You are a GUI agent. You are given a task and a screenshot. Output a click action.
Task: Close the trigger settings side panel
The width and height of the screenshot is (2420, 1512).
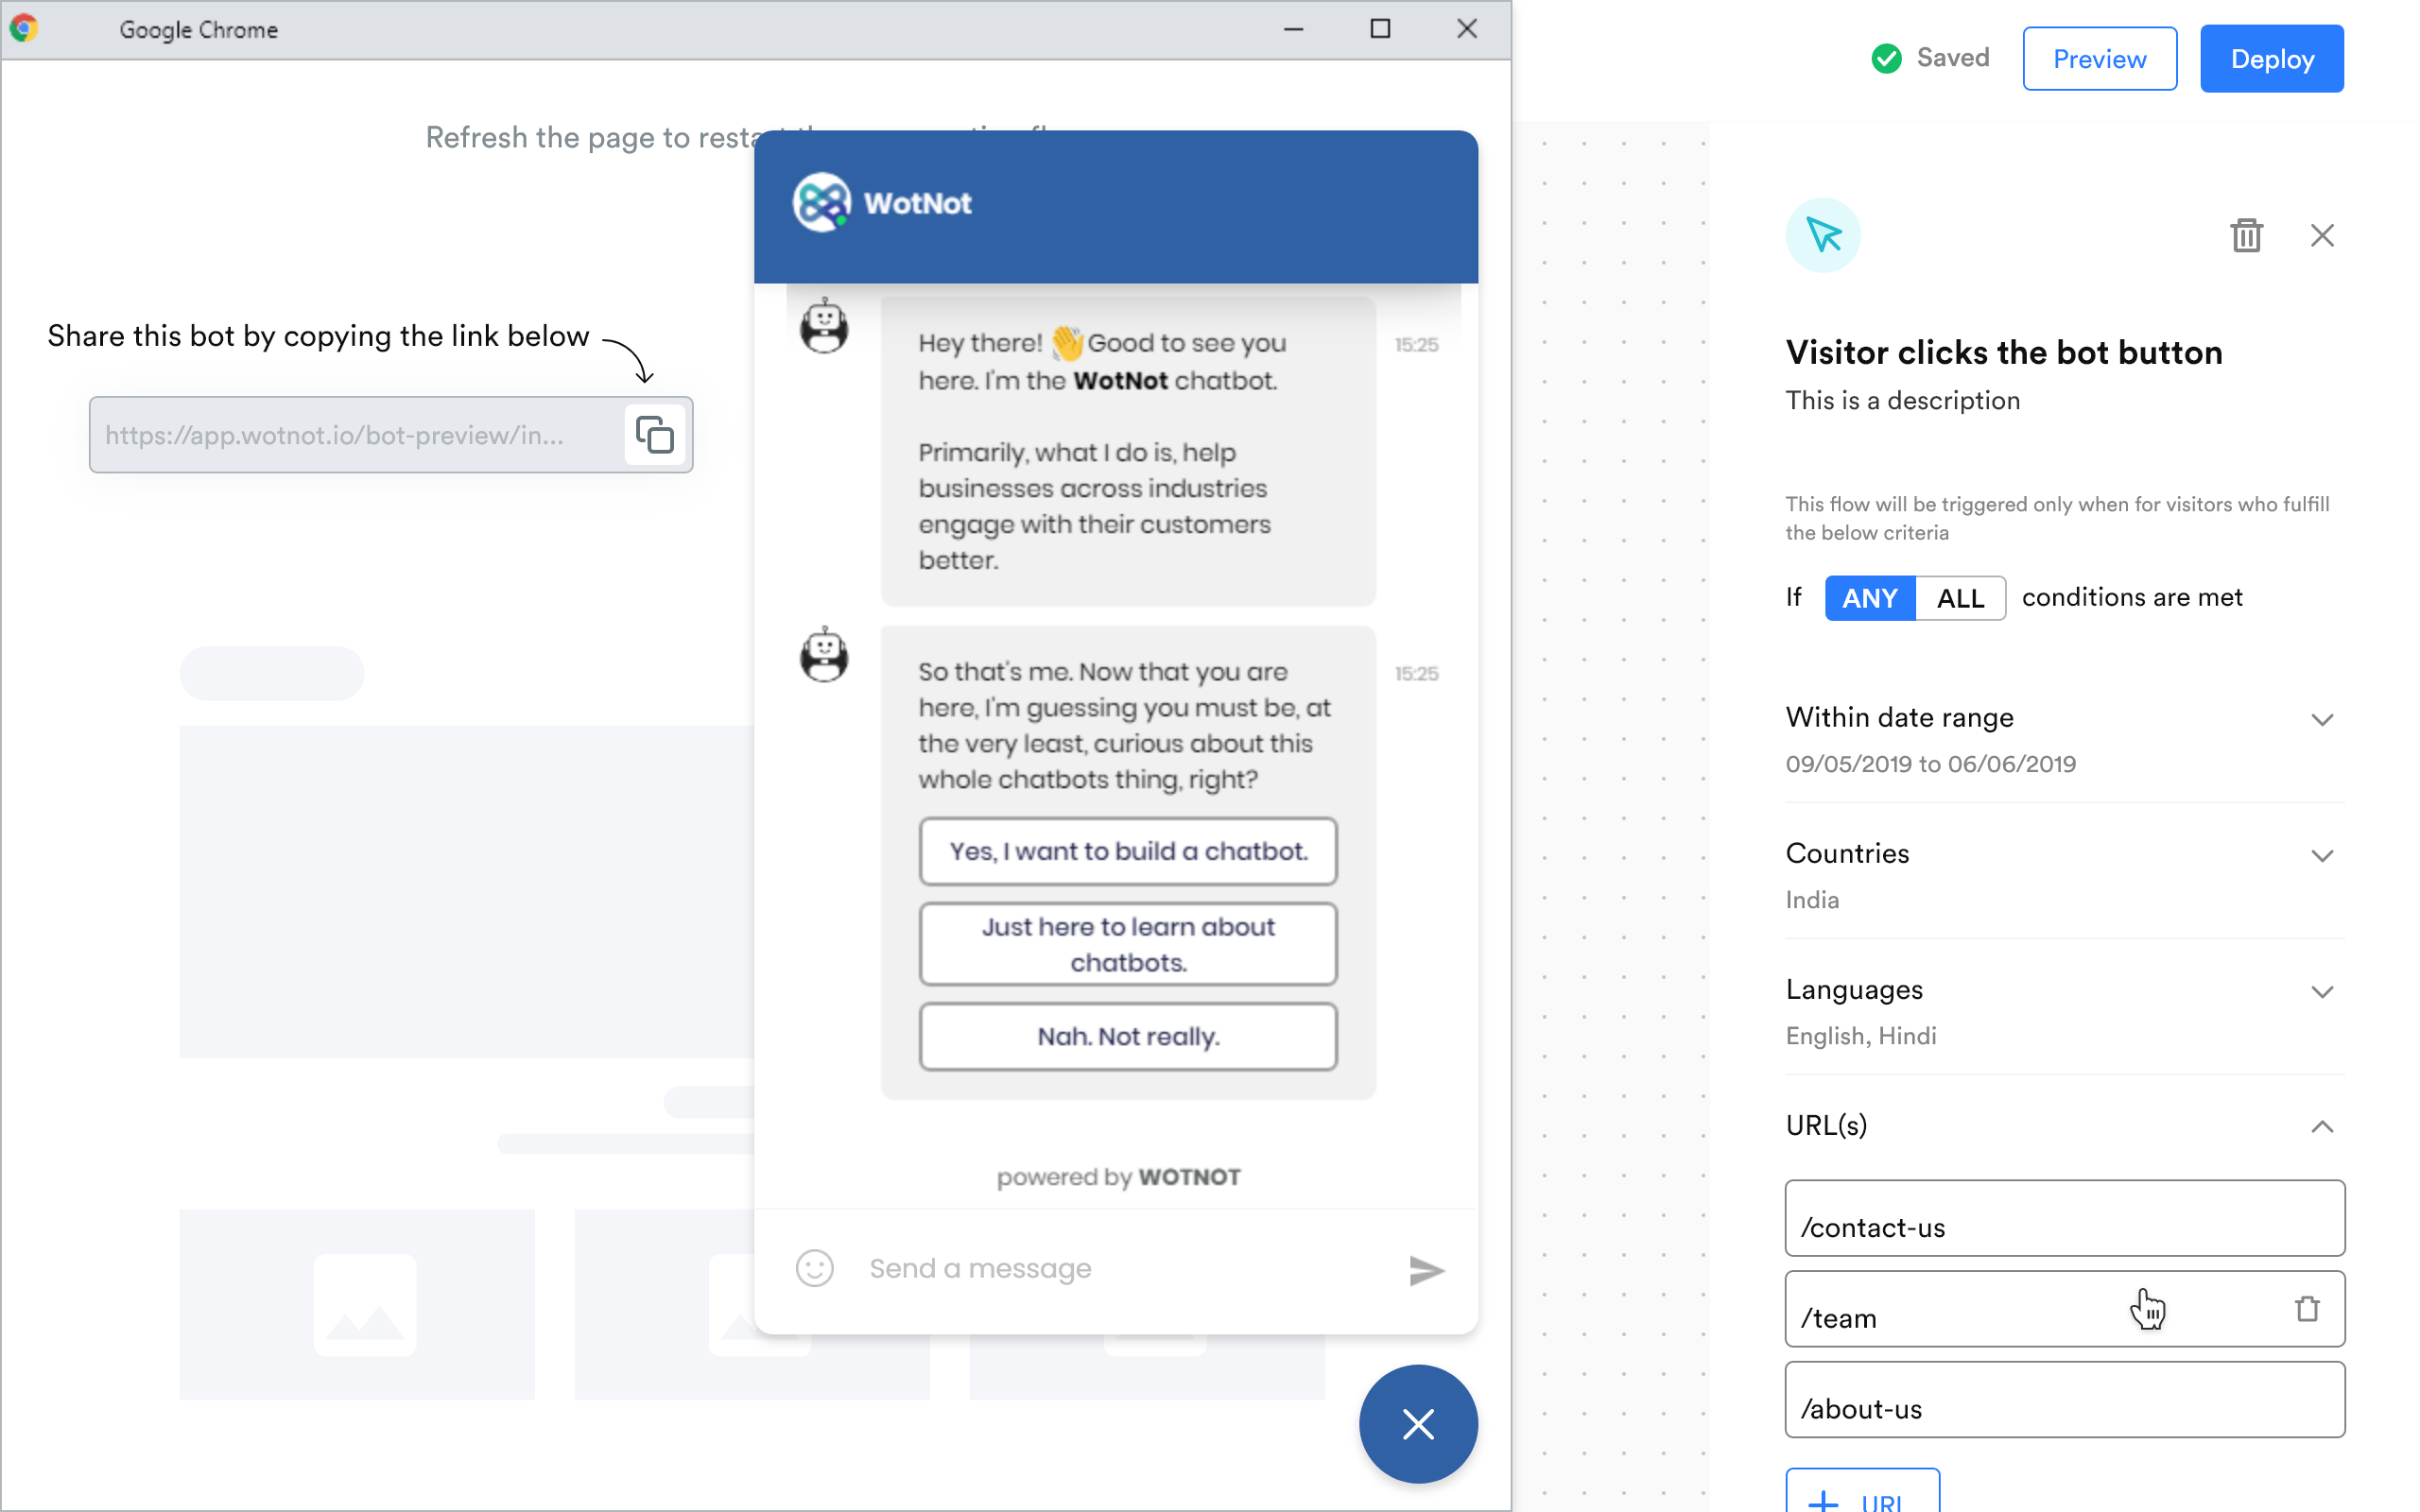[2322, 236]
